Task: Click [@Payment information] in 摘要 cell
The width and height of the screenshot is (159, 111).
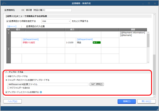Action: [x=133, y=33]
